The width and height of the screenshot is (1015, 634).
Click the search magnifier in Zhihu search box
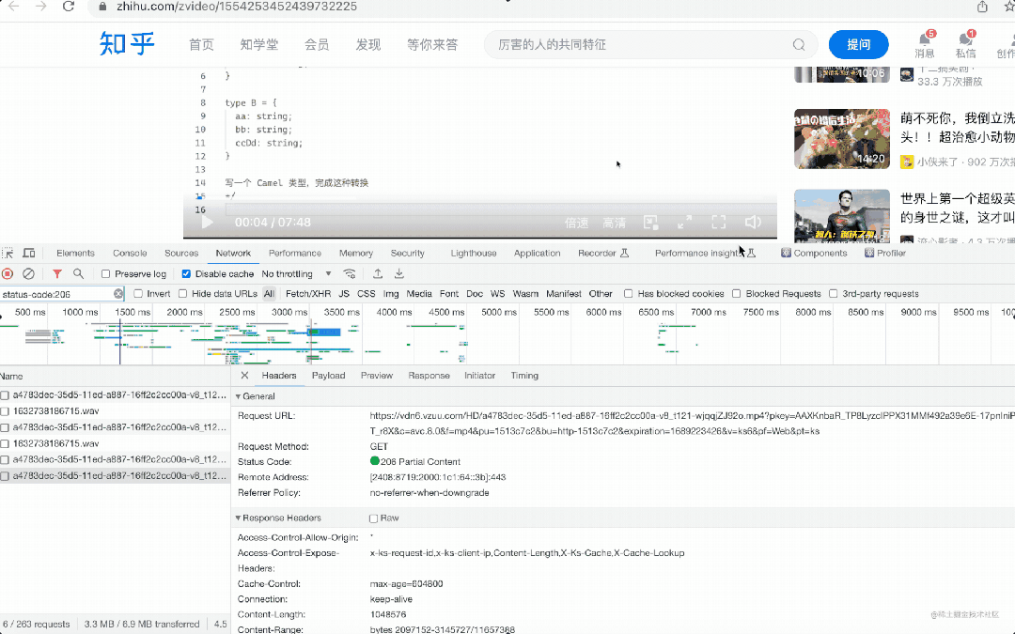(799, 45)
